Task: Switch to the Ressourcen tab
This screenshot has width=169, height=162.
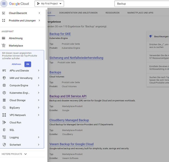Action: click(112, 13)
